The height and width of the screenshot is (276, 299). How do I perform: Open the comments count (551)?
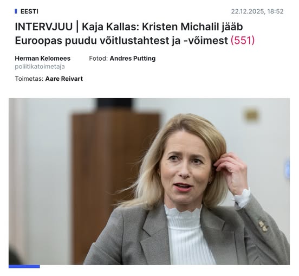[x=243, y=40]
